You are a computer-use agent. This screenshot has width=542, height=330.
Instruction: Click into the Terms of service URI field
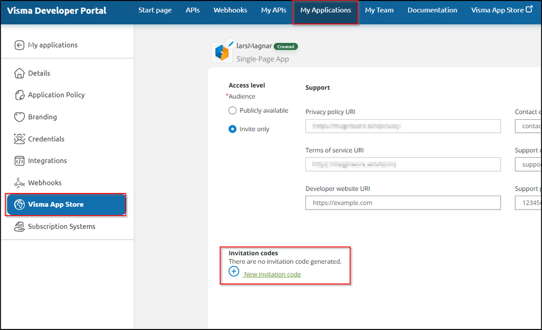point(403,164)
